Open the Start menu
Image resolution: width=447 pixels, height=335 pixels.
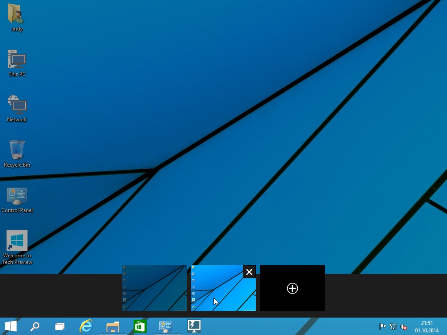11,326
